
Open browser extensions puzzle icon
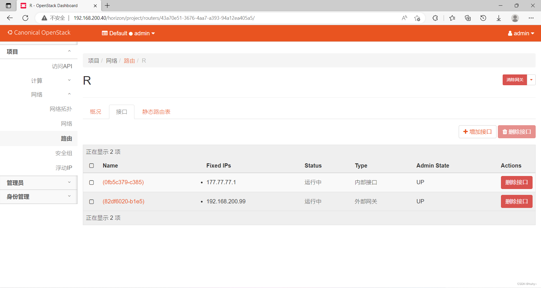[435, 18]
